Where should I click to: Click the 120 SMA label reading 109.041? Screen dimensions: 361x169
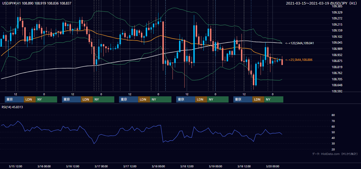(x=300, y=43)
